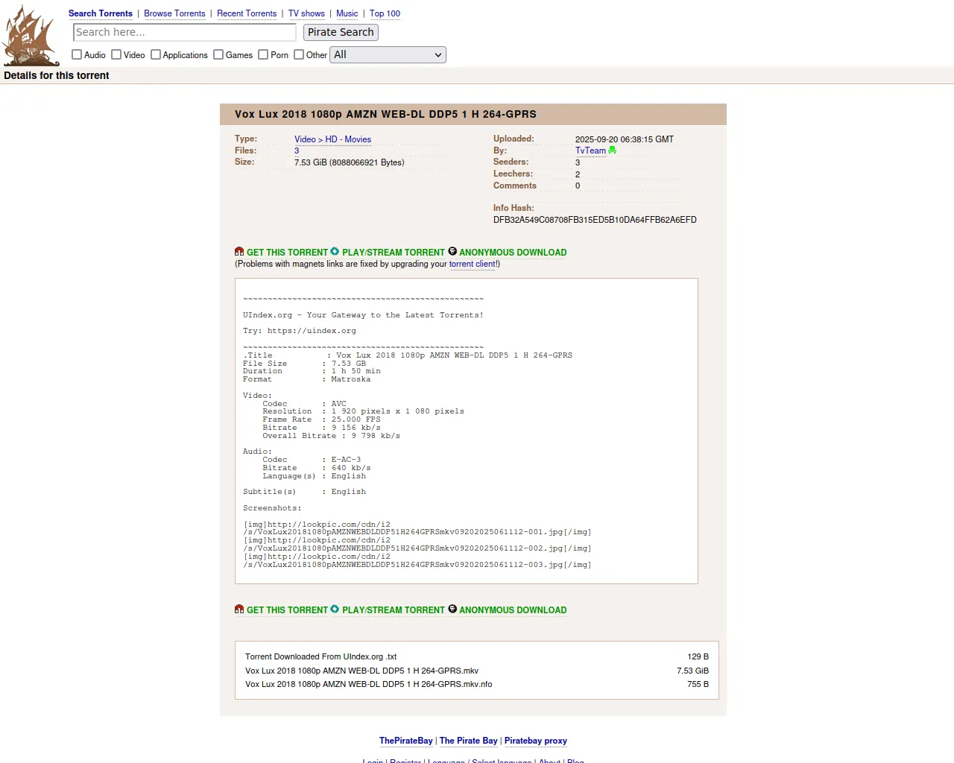Click the top play/stream torrent icon
The image size is (954, 763).
(x=335, y=252)
